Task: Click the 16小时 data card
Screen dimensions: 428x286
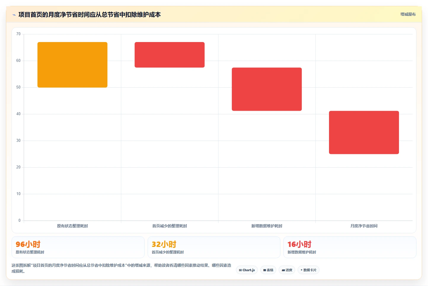Action: point(350,247)
